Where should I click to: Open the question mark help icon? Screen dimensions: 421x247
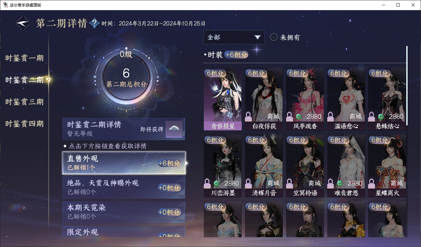coord(94,23)
